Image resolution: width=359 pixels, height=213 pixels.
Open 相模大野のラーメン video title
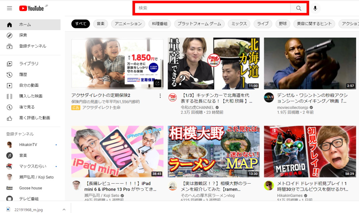216,186
